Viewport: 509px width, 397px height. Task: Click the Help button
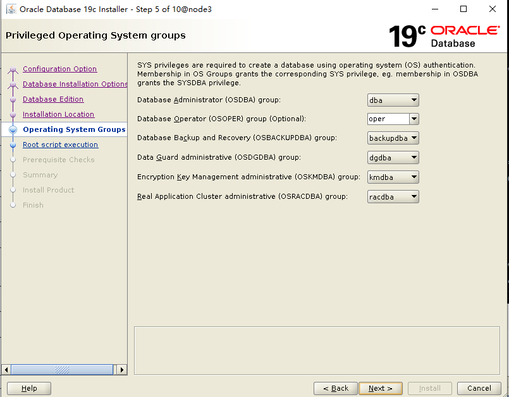(29, 388)
